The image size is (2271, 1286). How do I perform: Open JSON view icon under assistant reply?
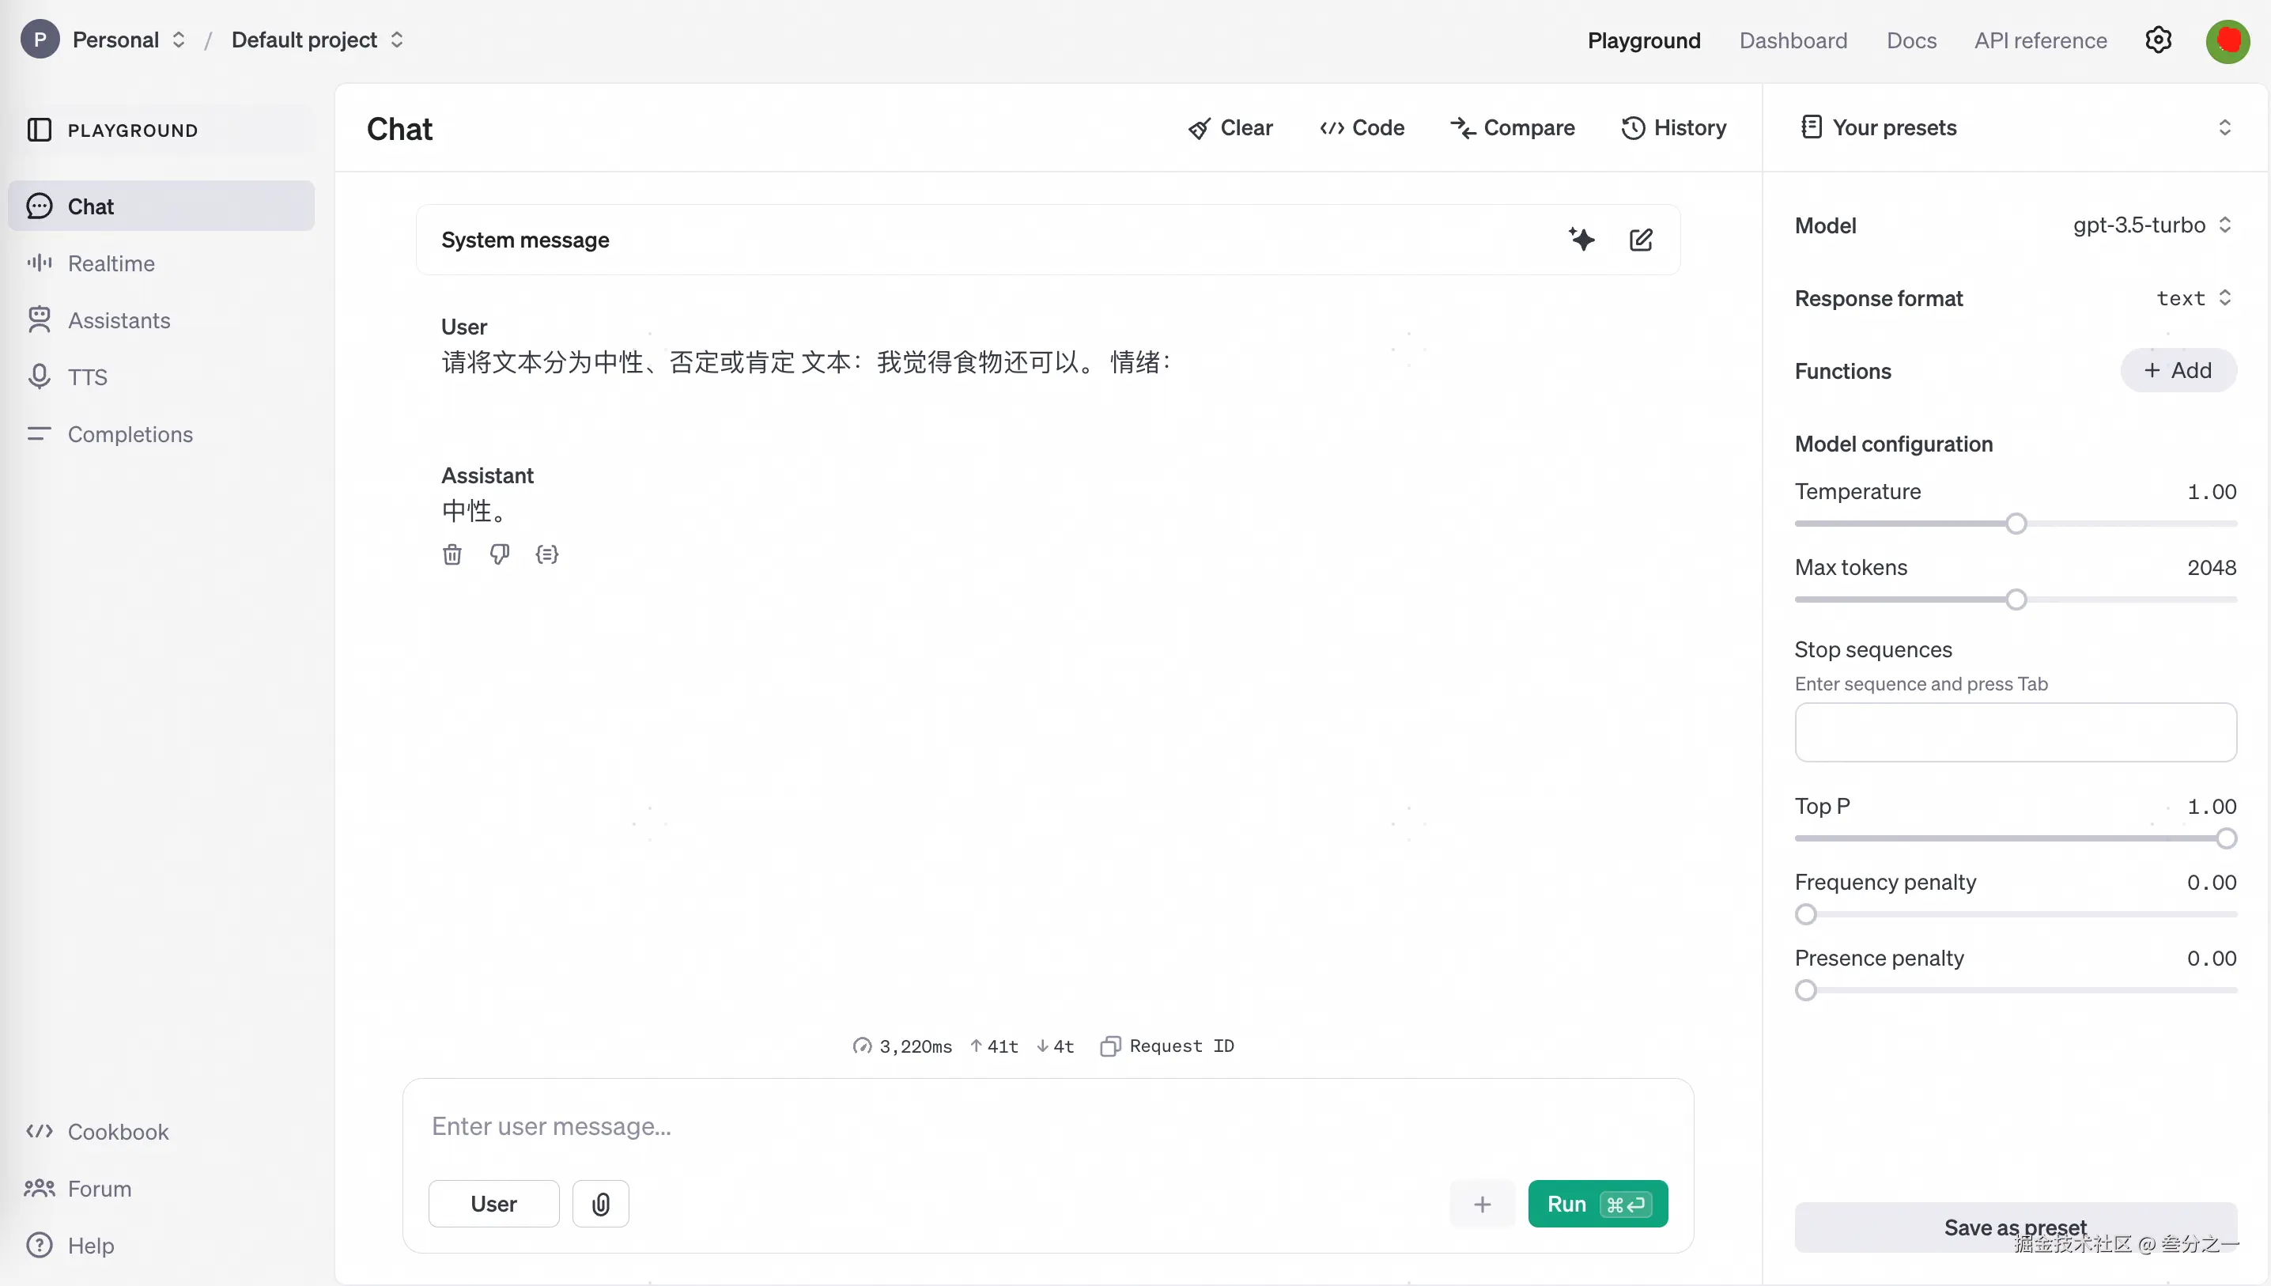[x=546, y=554]
